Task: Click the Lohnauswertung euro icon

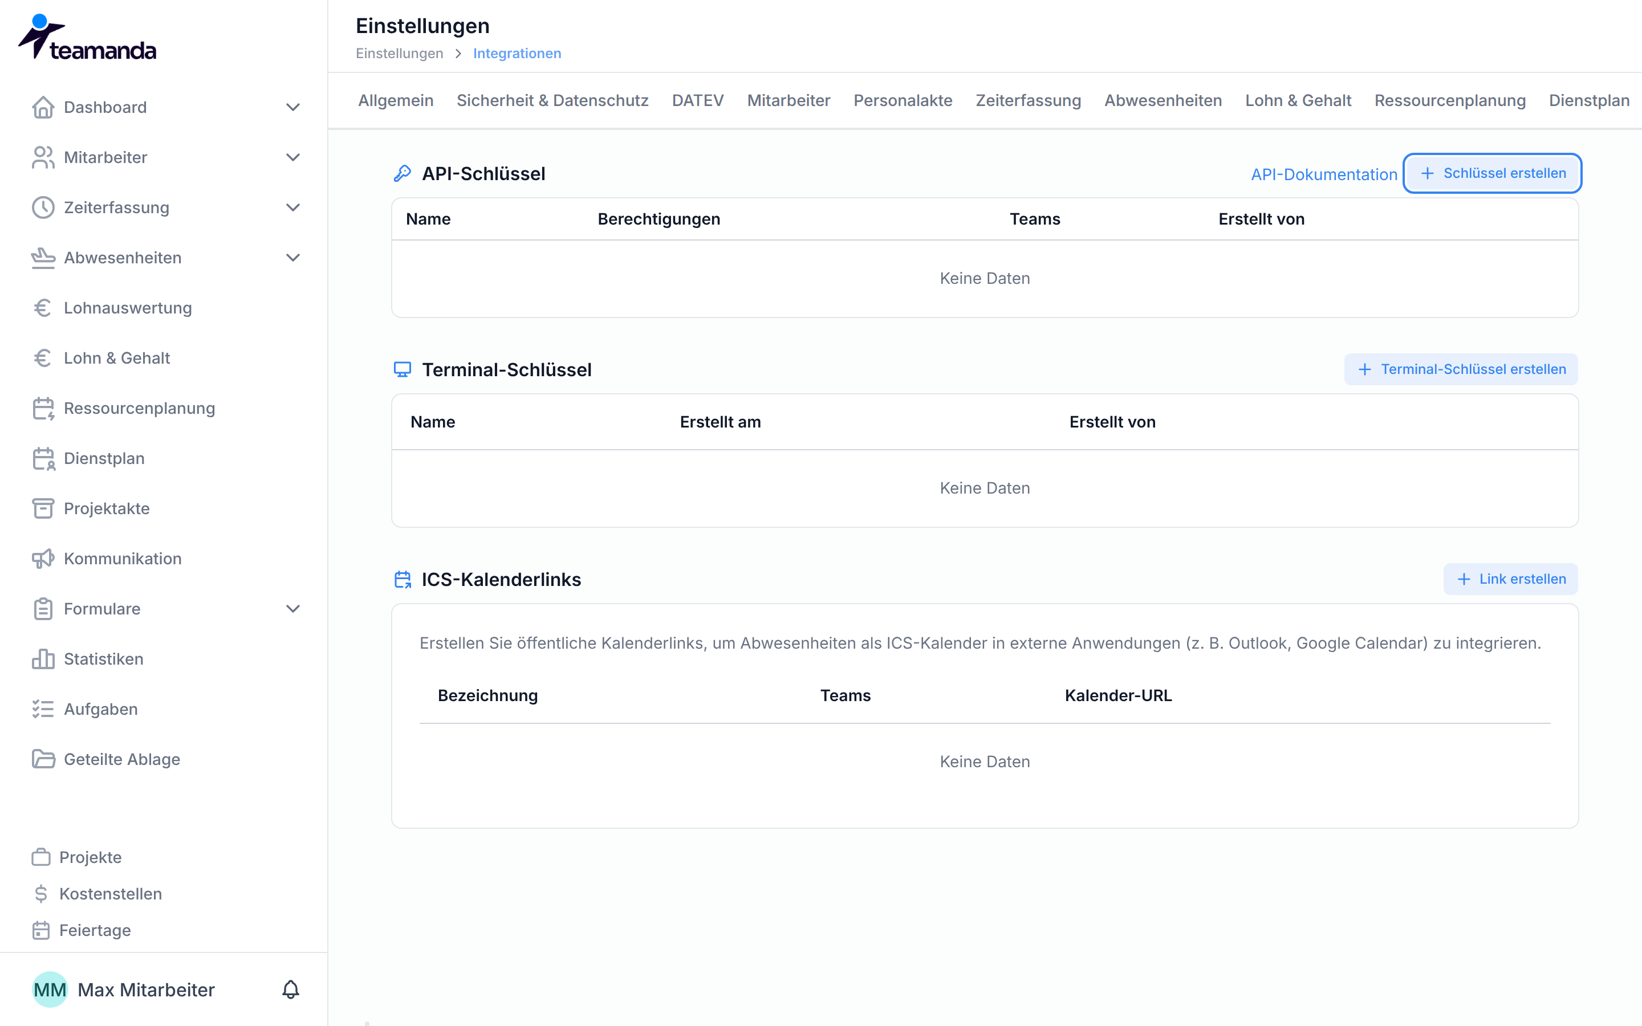Action: pos(43,308)
